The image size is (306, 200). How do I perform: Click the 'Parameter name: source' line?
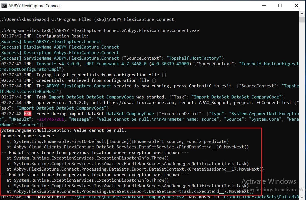(27, 136)
